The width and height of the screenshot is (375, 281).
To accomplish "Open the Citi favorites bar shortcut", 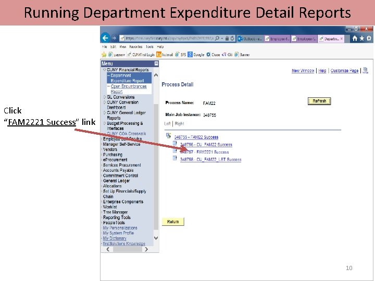I will [227, 55].
